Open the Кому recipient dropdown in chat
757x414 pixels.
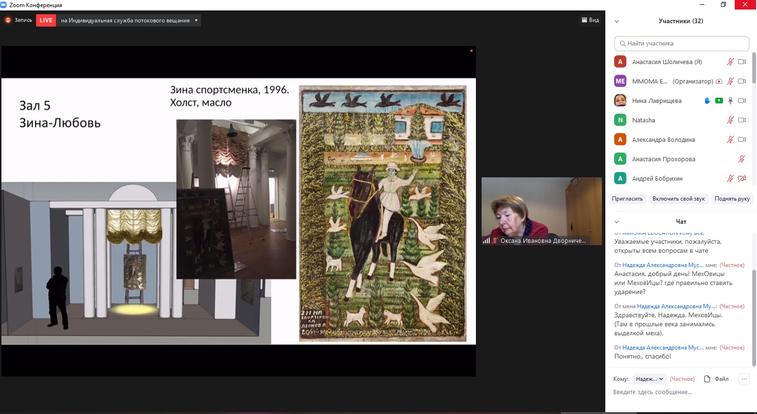click(x=649, y=379)
